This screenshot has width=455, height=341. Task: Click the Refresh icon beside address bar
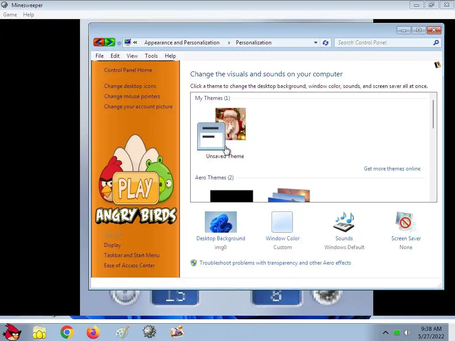[x=326, y=43]
